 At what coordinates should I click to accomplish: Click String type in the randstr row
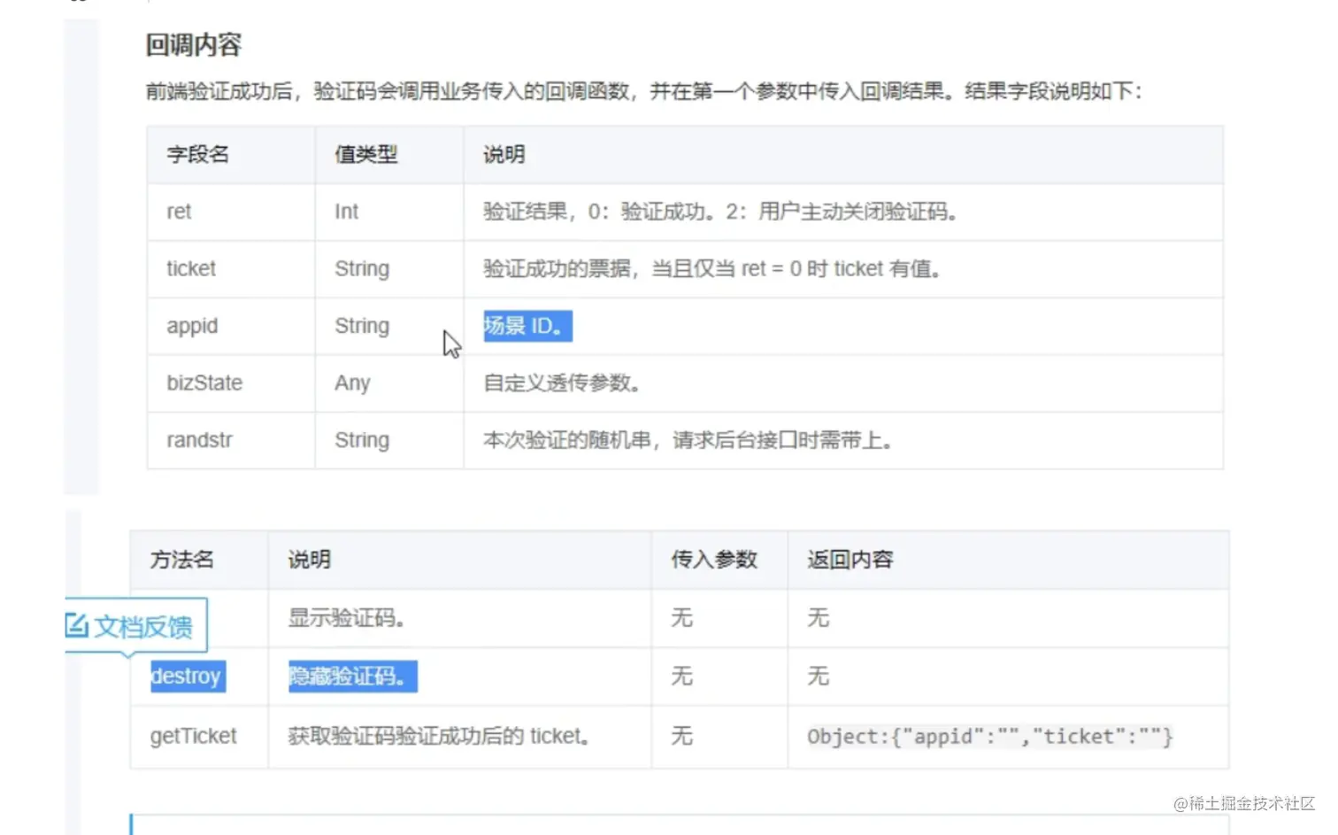point(362,440)
